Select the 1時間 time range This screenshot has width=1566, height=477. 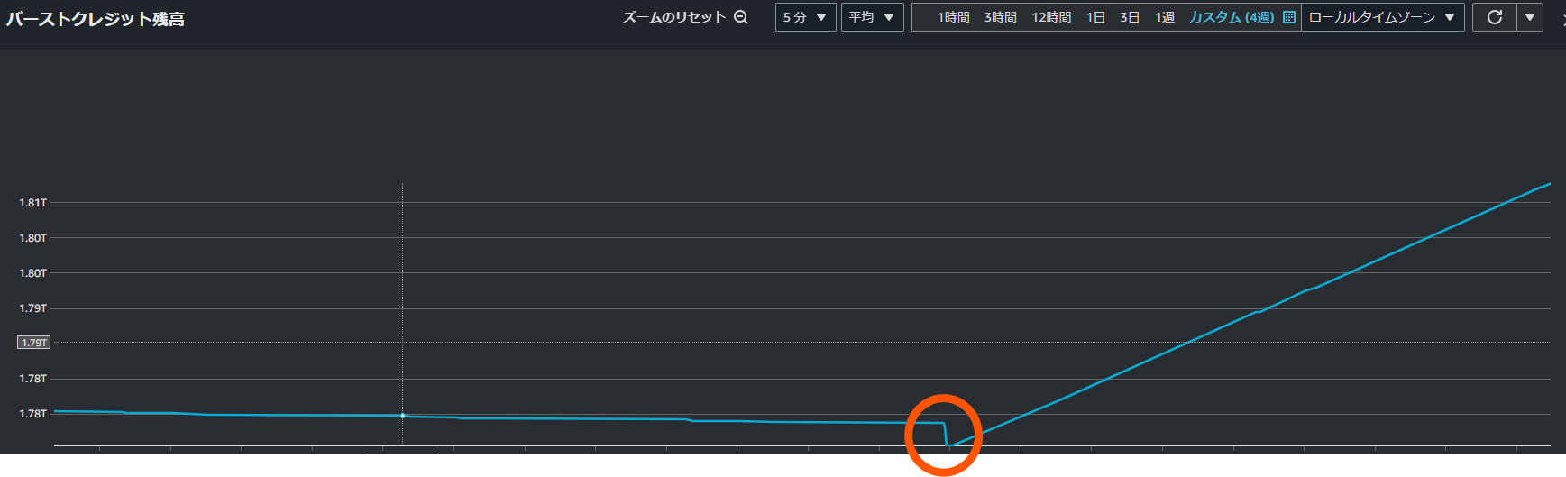click(x=953, y=17)
